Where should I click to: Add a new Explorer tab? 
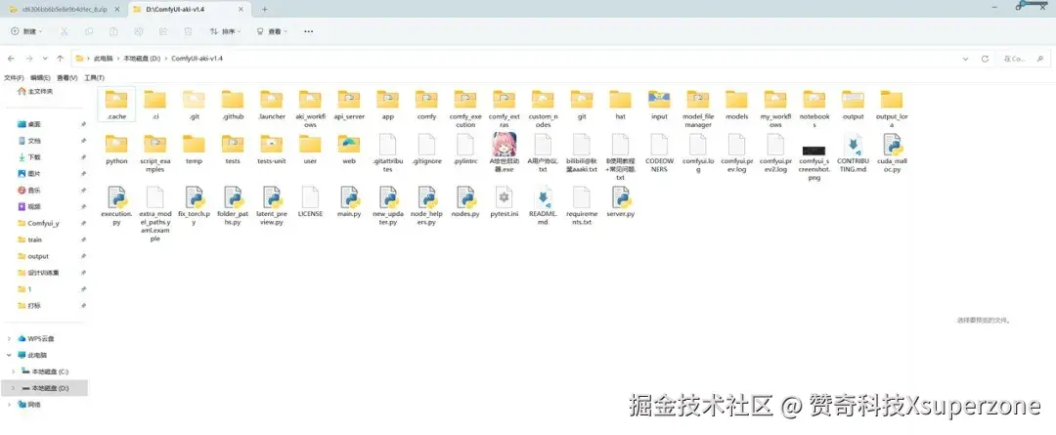click(265, 10)
